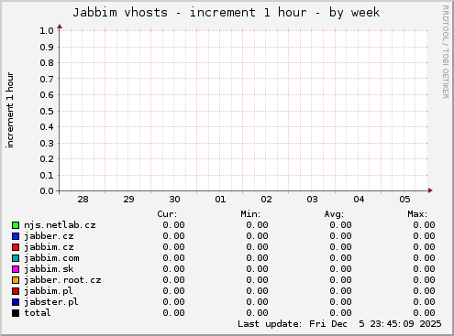
Task: Click the 01 date label on x-axis
Action: pos(220,200)
